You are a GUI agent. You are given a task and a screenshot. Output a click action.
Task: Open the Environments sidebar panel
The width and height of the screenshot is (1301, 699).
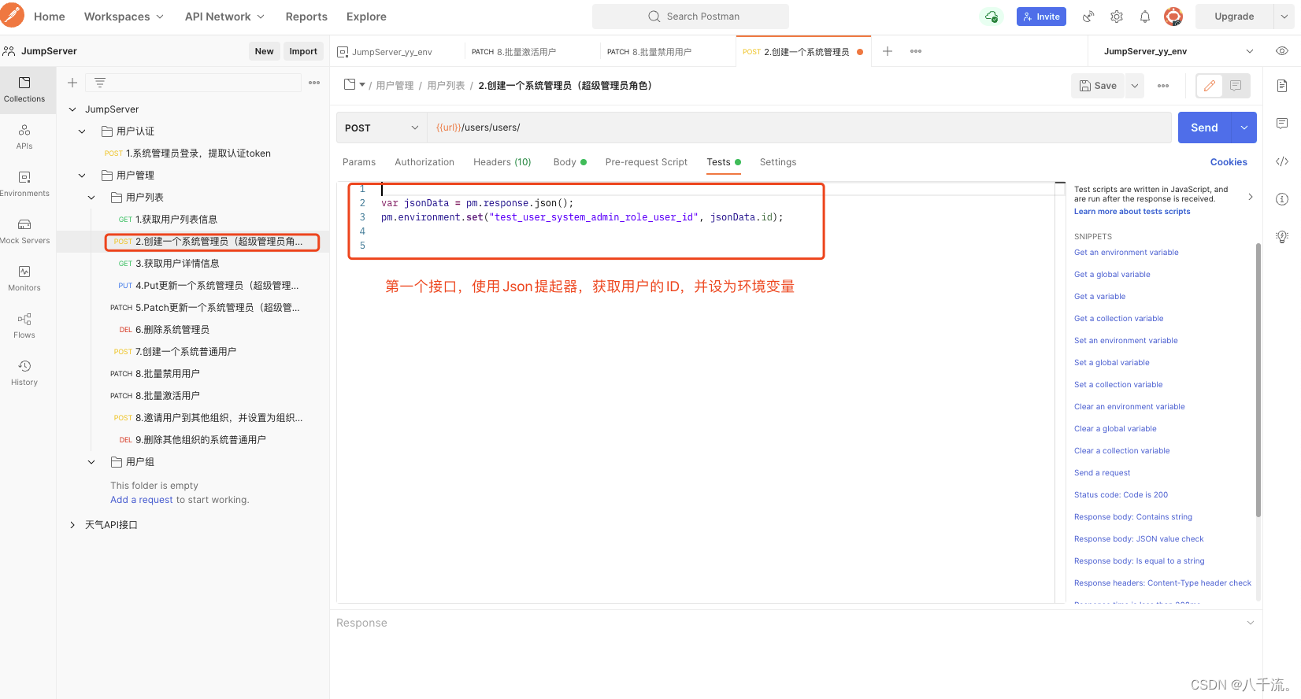(x=24, y=184)
